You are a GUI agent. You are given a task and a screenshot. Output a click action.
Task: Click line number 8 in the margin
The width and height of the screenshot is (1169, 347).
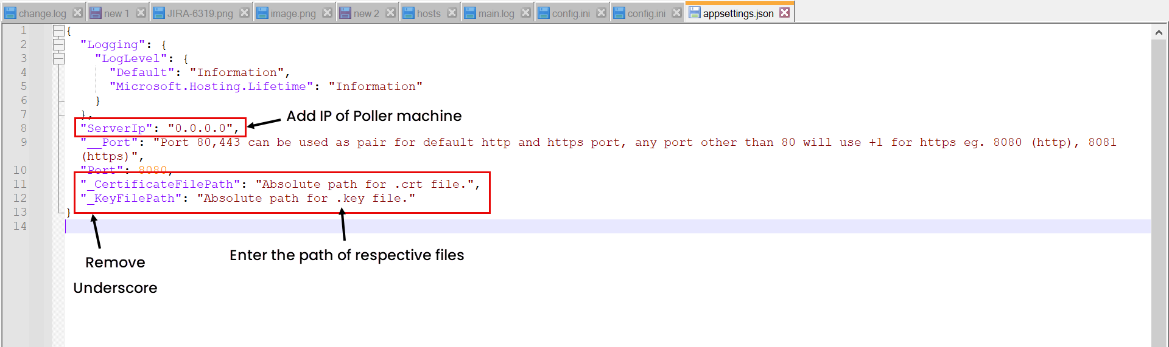coord(23,128)
